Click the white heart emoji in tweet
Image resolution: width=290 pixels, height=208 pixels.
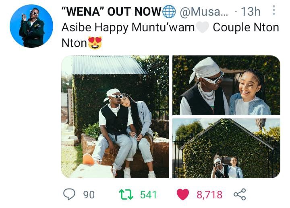202,27
